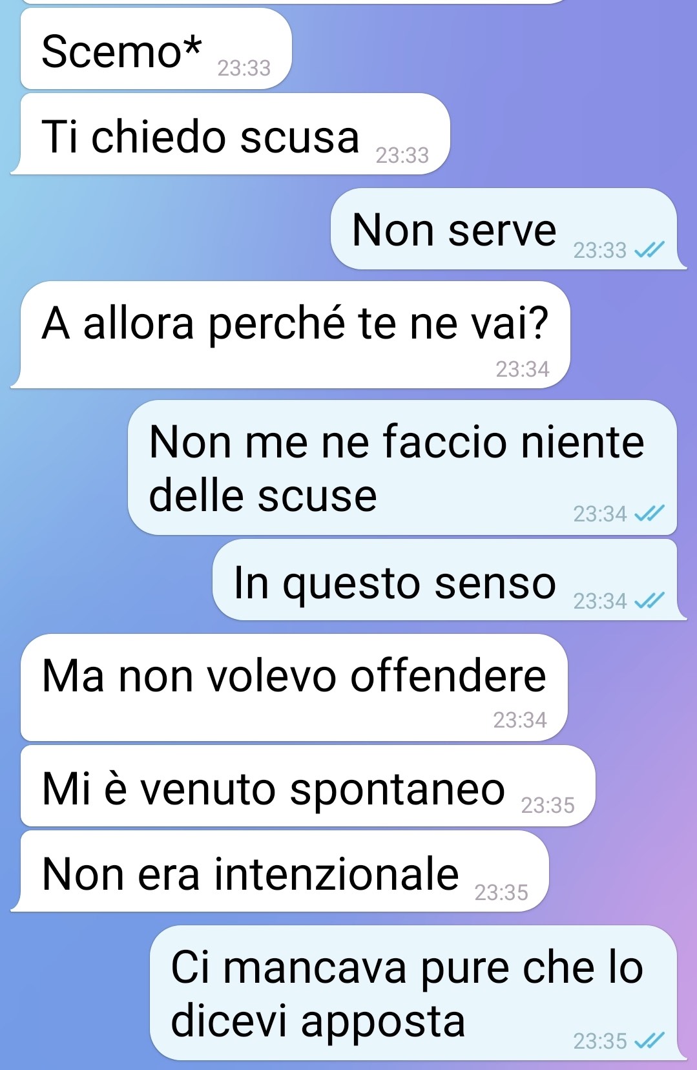Tap the 23:33 timestamp beside 'Scemo*'
Image resolution: width=697 pixels, height=1070 pixels.
pos(244,68)
